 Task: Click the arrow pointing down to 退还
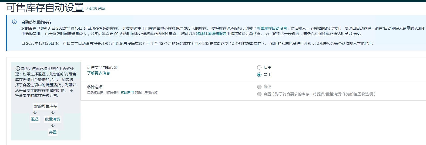click(35, 113)
